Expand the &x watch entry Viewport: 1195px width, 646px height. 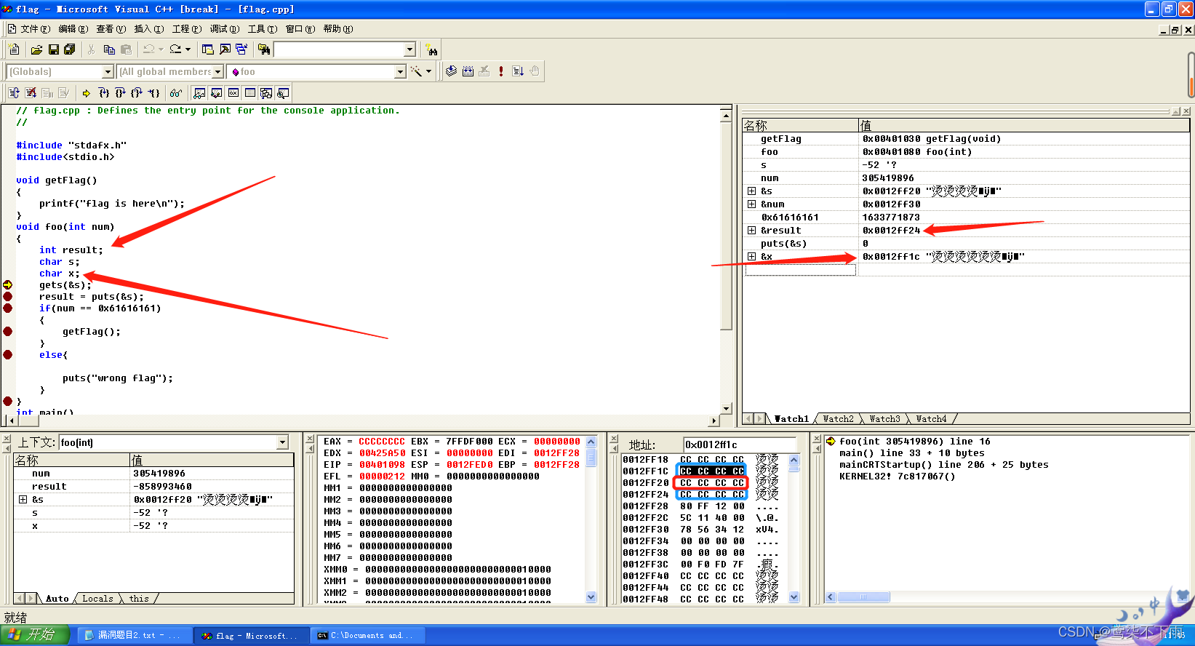pyautogui.click(x=751, y=256)
